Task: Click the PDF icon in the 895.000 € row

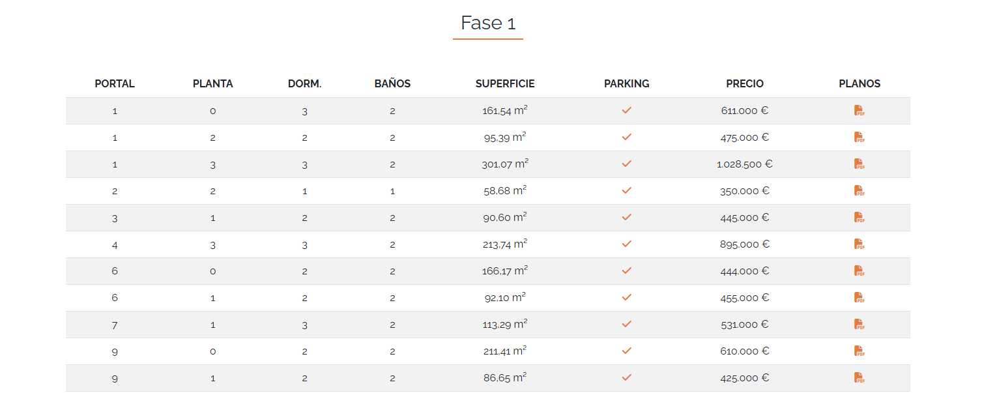Action: (x=859, y=244)
